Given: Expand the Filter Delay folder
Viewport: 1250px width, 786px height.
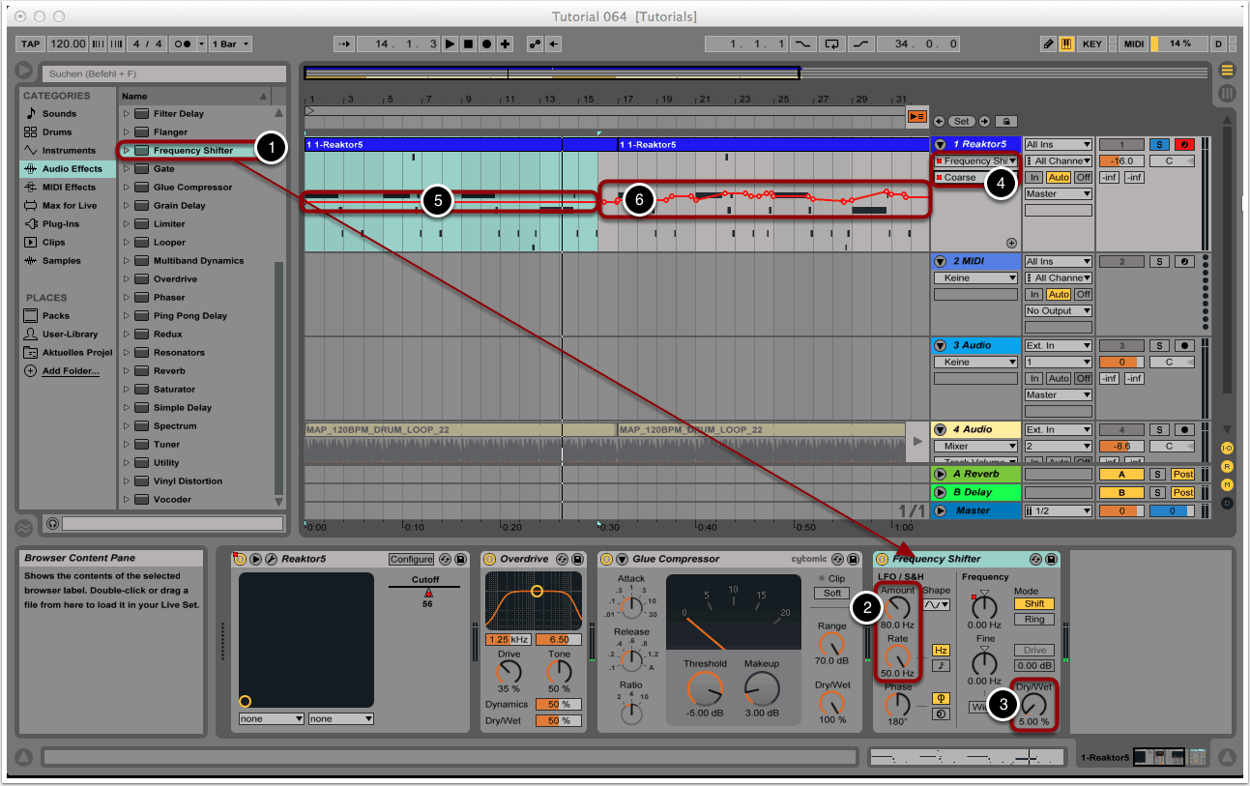Looking at the screenshot, I should (126, 114).
